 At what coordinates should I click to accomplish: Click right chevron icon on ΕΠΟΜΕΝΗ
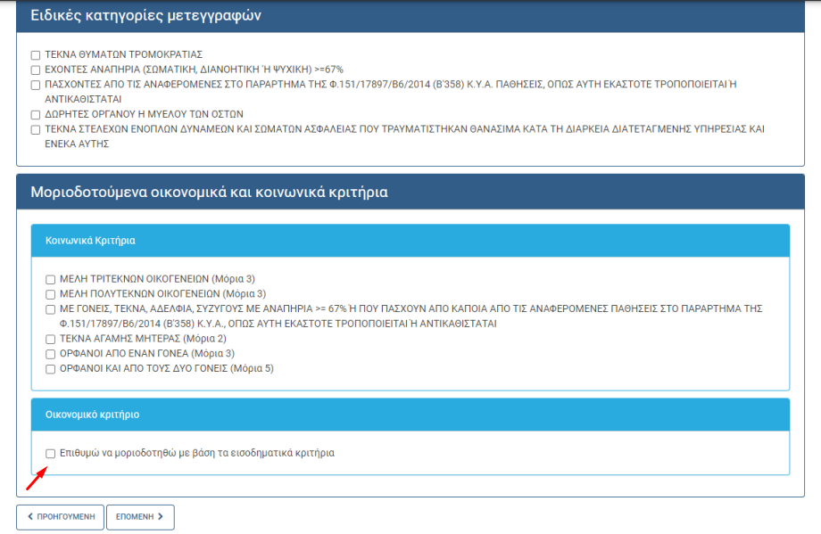tap(161, 517)
